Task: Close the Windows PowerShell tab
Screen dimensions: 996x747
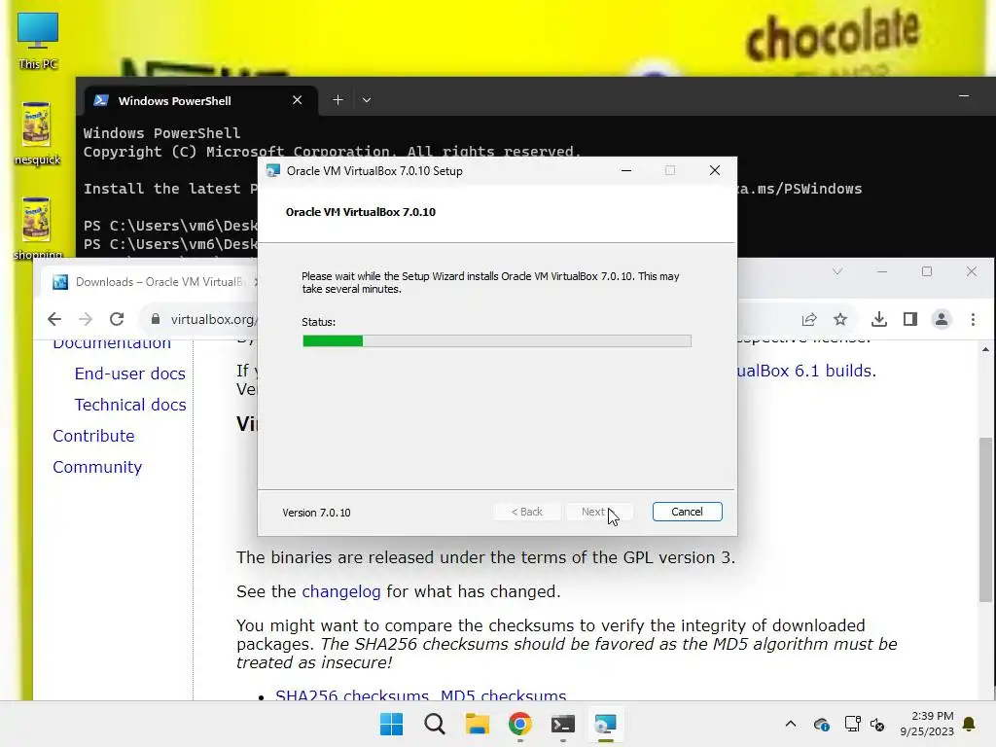Action: click(x=297, y=100)
